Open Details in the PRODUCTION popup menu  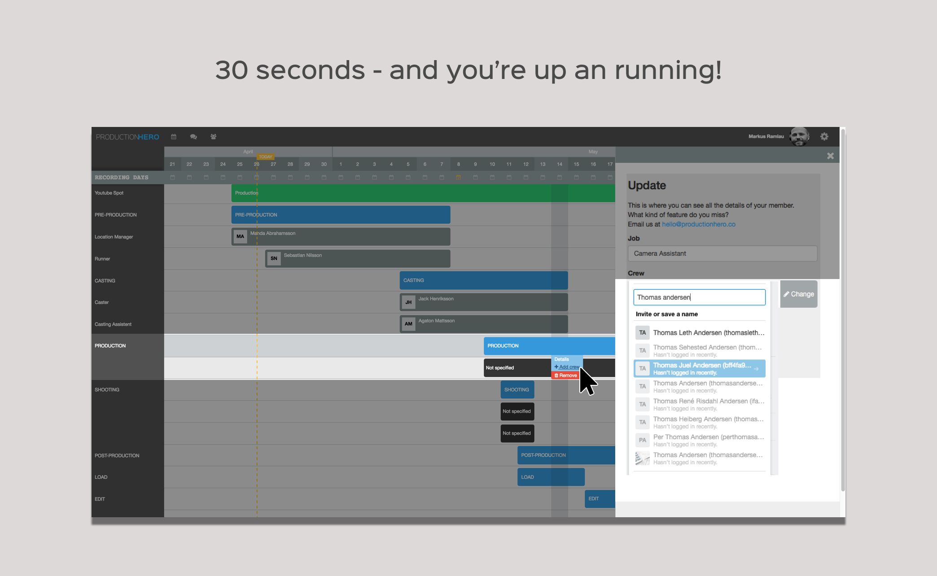pos(562,359)
